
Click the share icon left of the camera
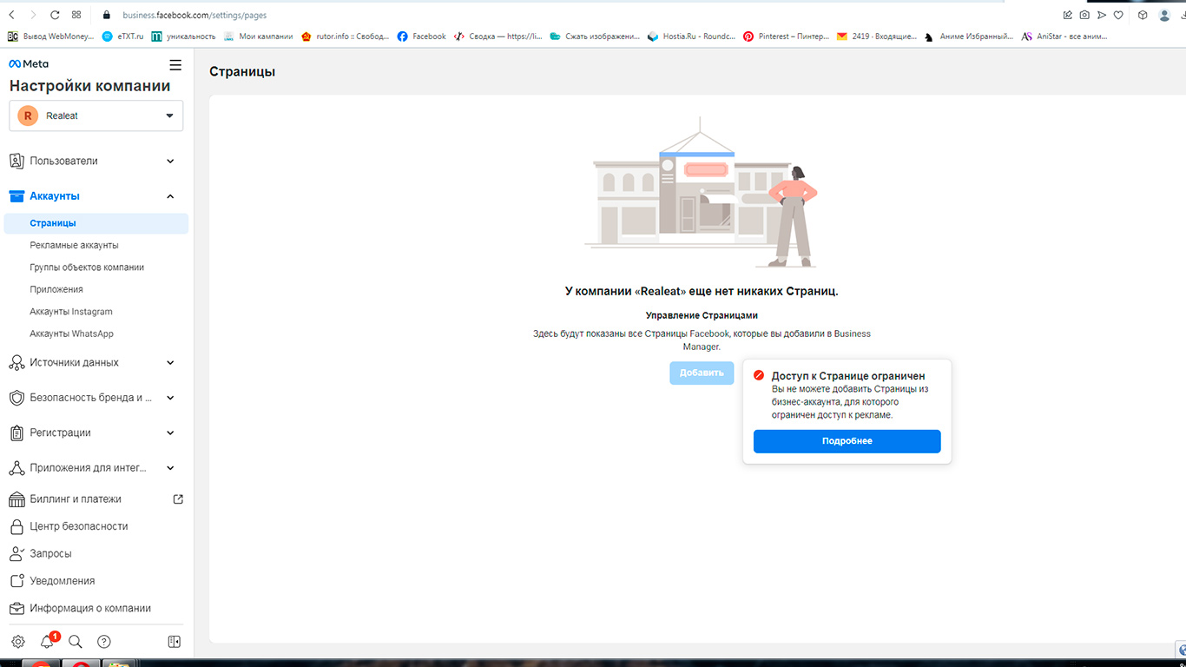click(1068, 15)
